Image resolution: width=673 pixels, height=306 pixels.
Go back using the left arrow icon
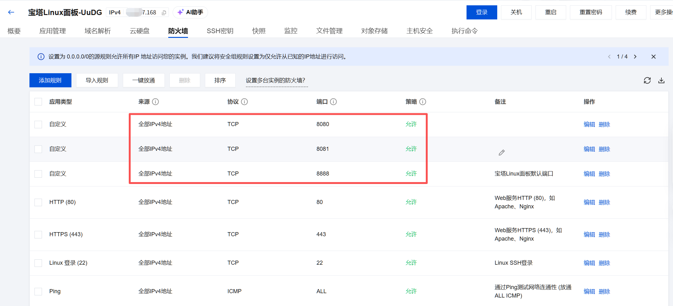11,12
